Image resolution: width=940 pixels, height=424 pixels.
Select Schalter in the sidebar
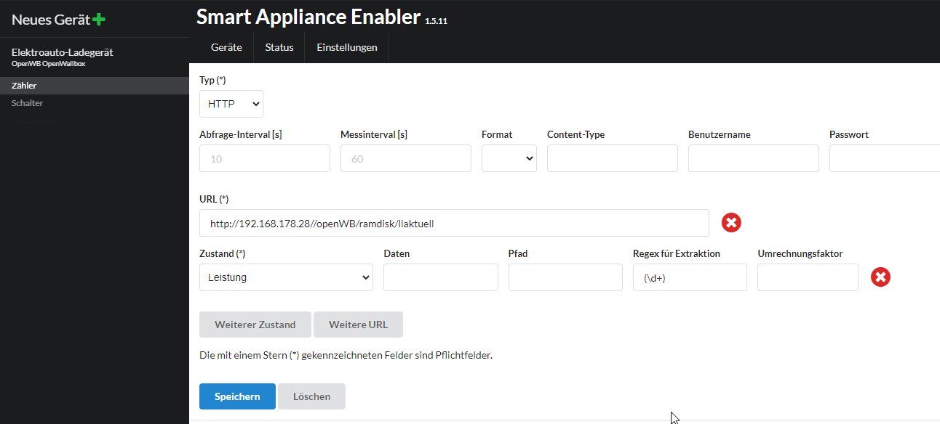[28, 103]
